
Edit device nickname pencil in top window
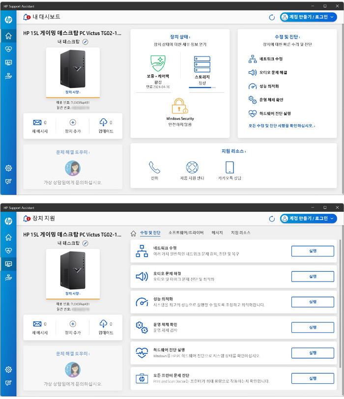(86, 42)
